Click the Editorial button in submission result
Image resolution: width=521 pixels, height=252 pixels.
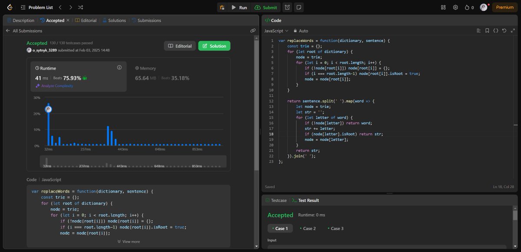(180, 46)
